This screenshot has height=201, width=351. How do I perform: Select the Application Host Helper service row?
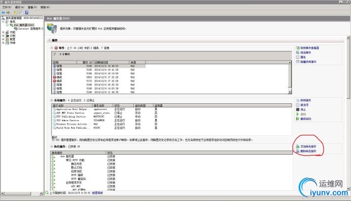(x=172, y=109)
